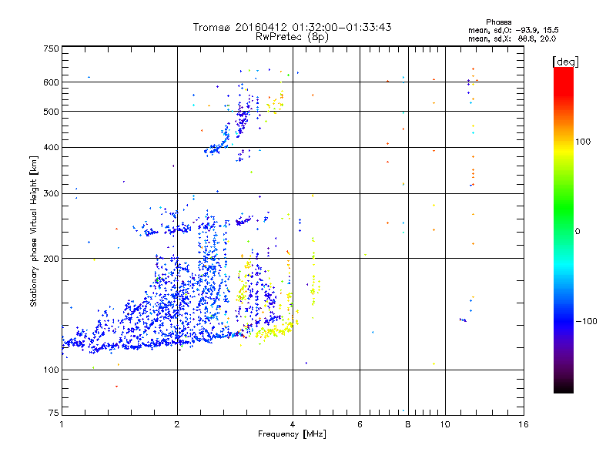Image resolution: width=616 pixels, height=462 pixels.
Task: Click the y-axis tick label '750'
Action: [51, 49]
